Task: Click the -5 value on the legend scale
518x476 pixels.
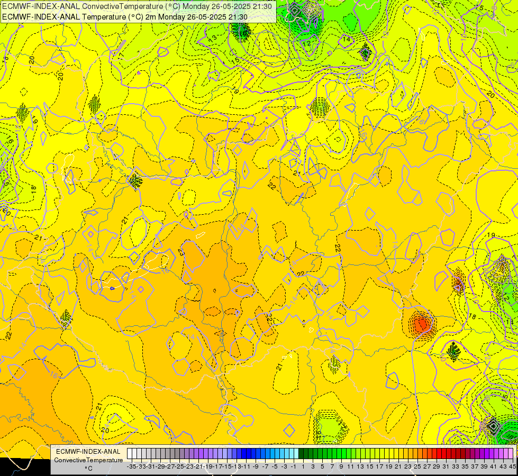Action: [275, 467]
